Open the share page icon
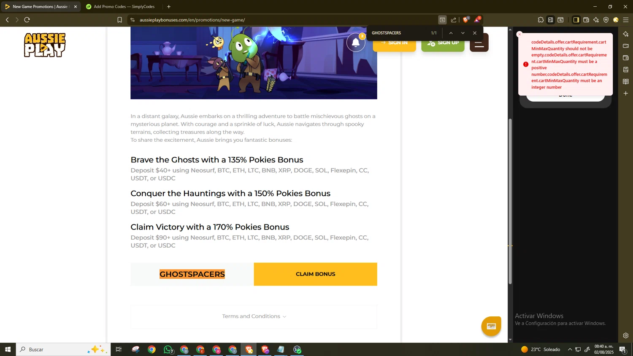 [x=454, y=20]
